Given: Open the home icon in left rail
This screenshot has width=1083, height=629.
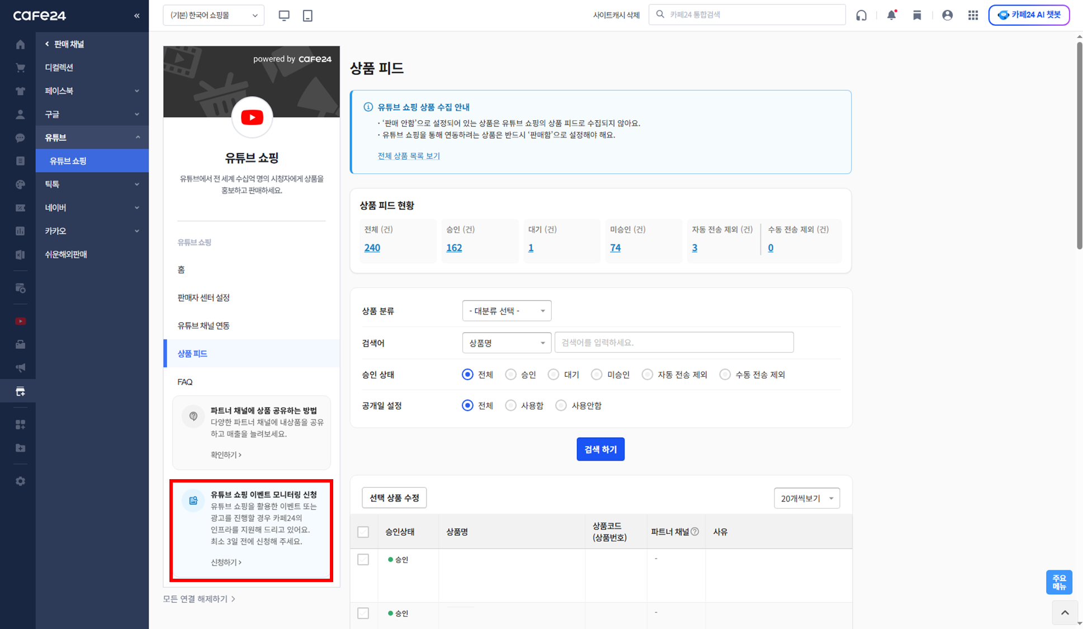Looking at the screenshot, I should point(20,44).
